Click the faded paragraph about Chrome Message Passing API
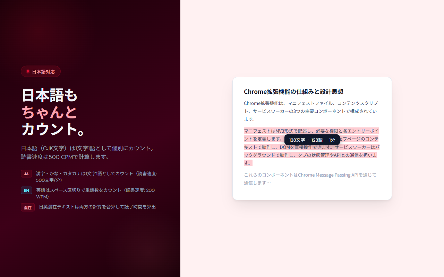 pyautogui.click(x=310, y=179)
